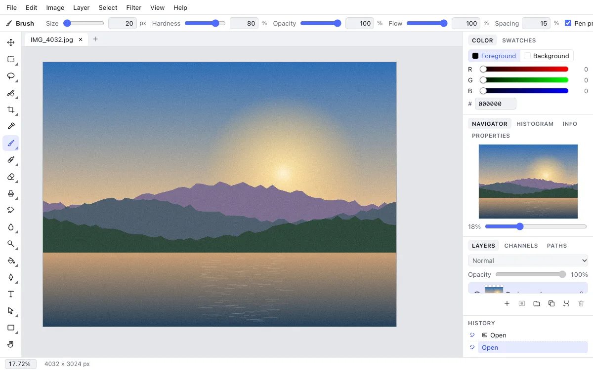Set history brush source on first Open state
This screenshot has height=370, width=593.
pos(472,335)
